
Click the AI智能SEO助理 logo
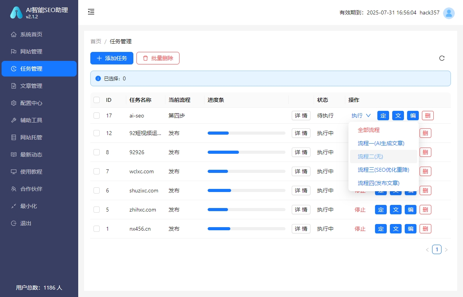click(16, 12)
